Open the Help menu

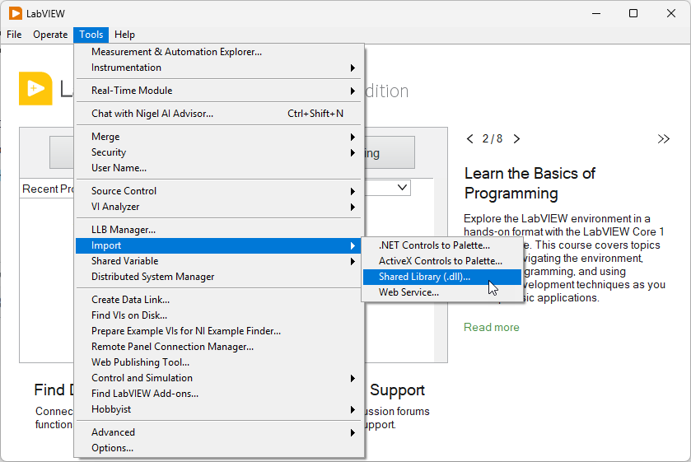(124, 35)
